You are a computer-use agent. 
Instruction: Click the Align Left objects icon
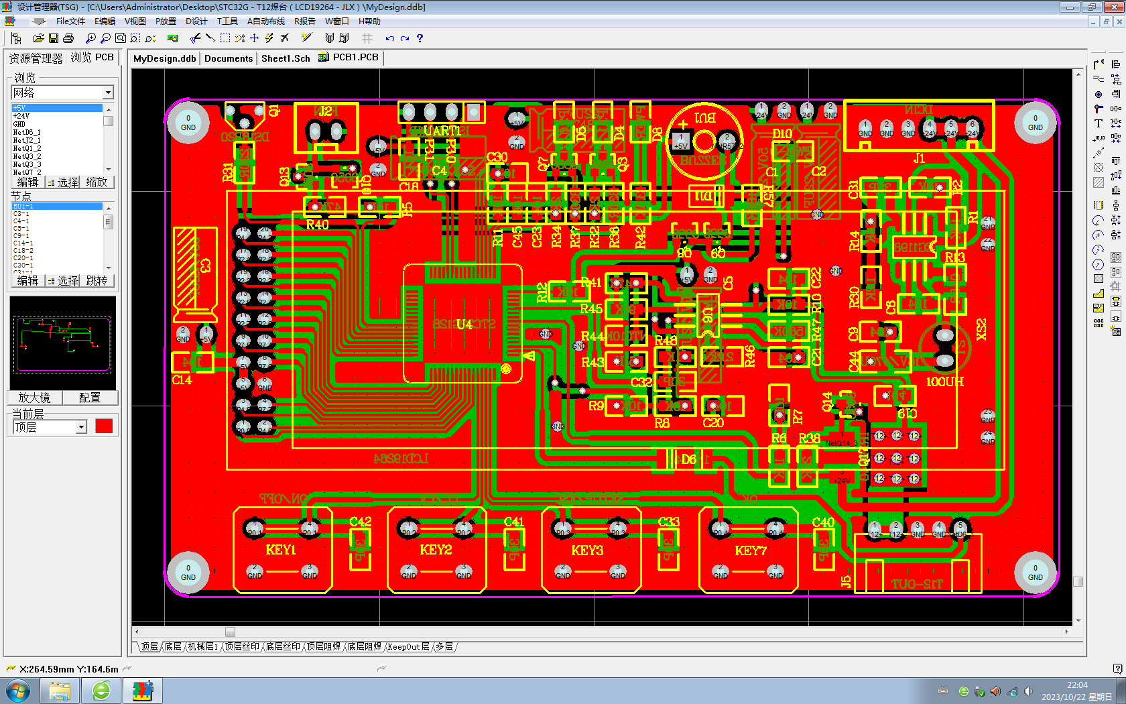[x=1116, y=64]
